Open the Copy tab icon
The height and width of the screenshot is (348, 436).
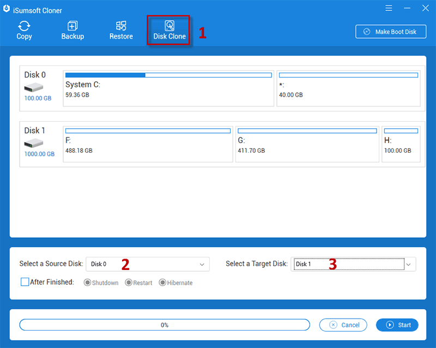(x=24, y=26)
